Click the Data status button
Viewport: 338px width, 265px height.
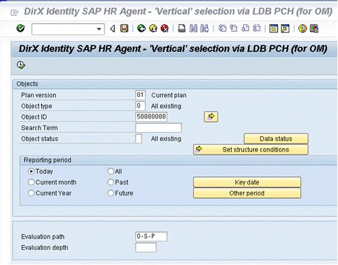tap(276, 138)
